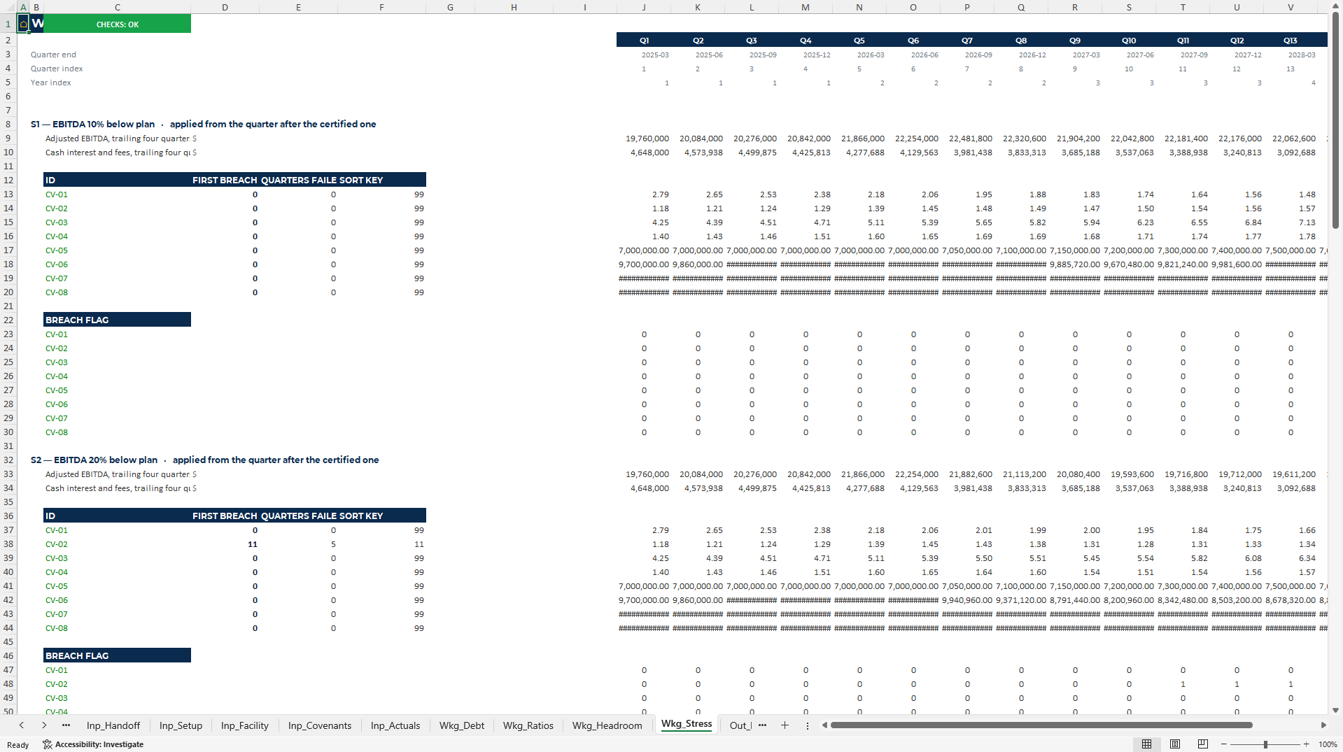1343x752 pixels.
Task: Select row header 32
Action: point(8,460)
